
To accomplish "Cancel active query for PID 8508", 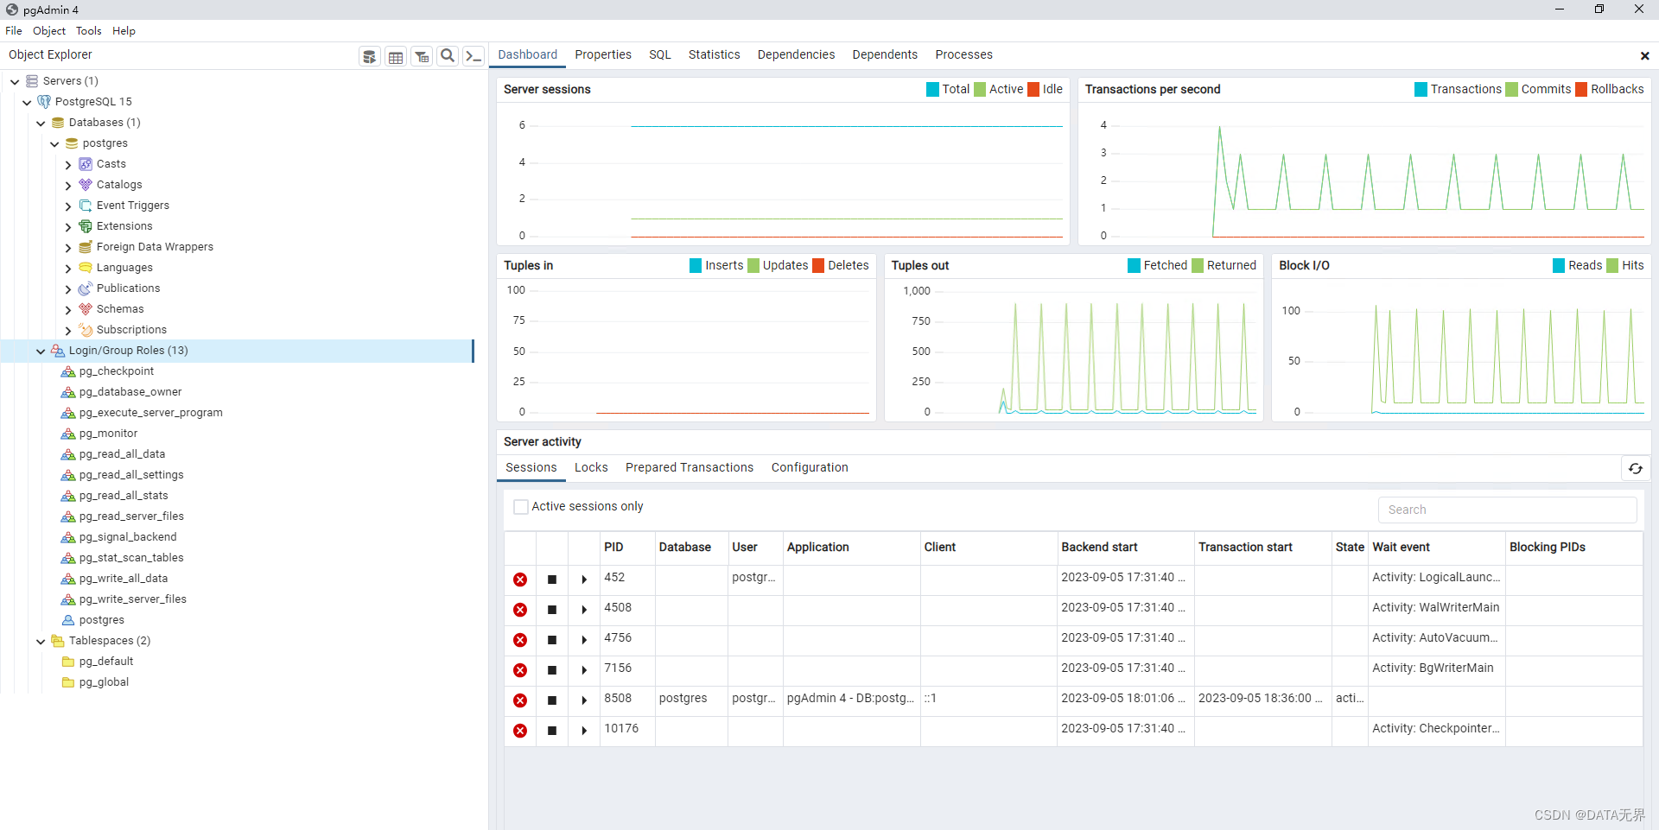I will click(x=552, y=700).
